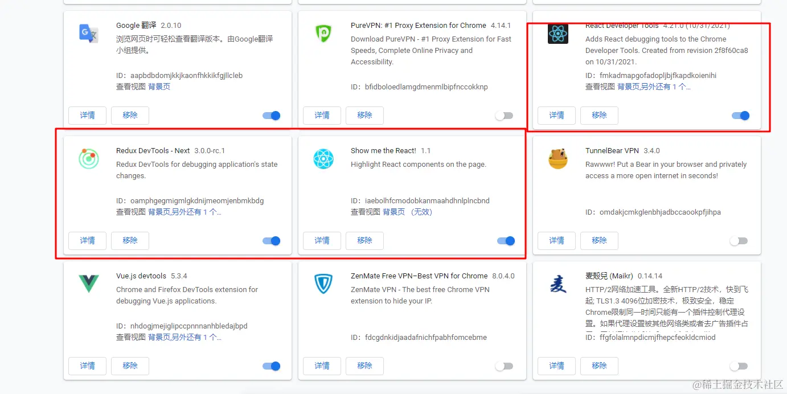Click the Show me the React! icon

(323, 159)
